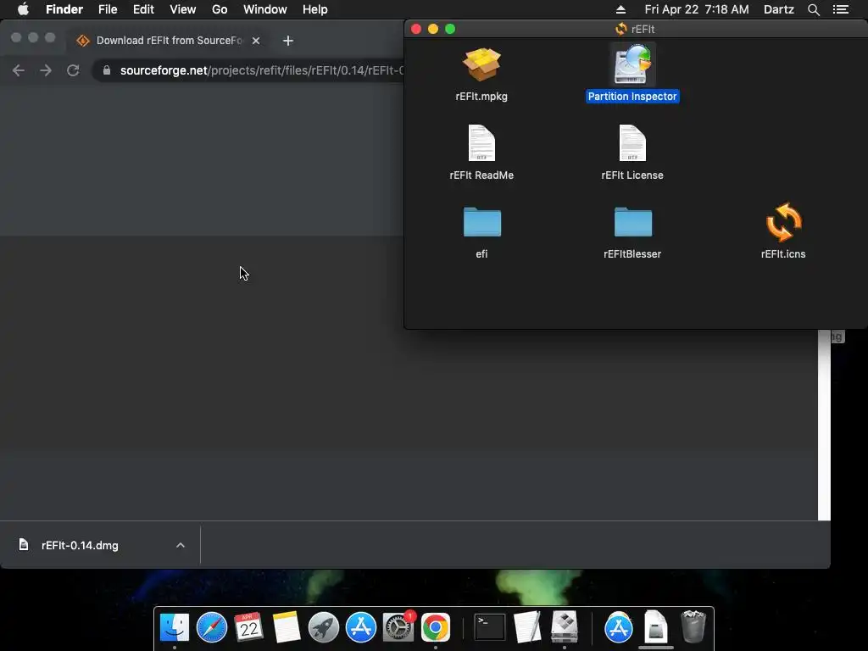Click the Partition Inspector label
868x651 pixels.
[632, 97]
